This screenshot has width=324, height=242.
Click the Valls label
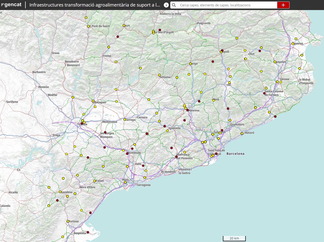click(138, 164)
